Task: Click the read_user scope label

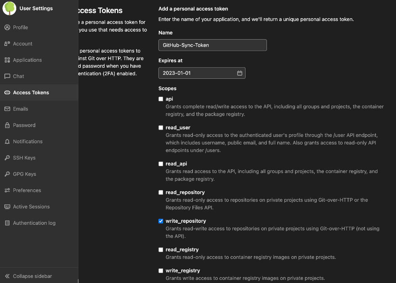Action: click(x=178, y=127)
